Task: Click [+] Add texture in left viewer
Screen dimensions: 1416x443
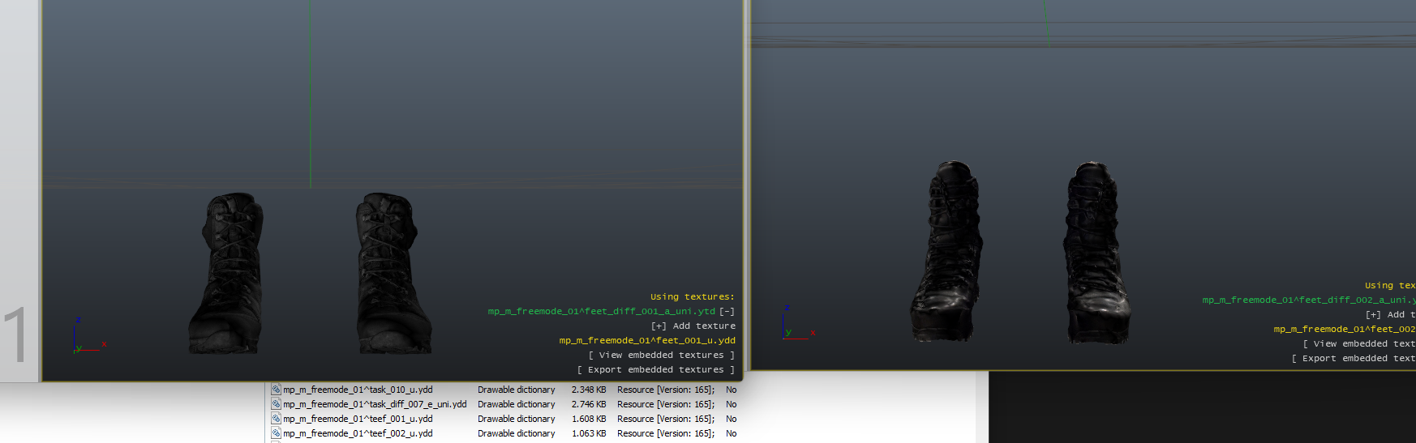Action: coord(693,326)
